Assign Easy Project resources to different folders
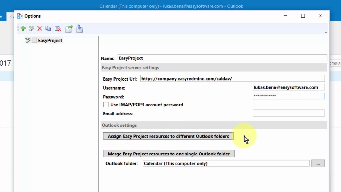This screenshot has height=192, width=341. 168,136
